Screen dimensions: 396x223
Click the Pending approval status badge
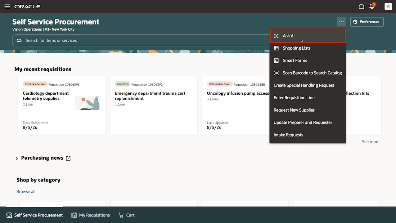point(35,84)
